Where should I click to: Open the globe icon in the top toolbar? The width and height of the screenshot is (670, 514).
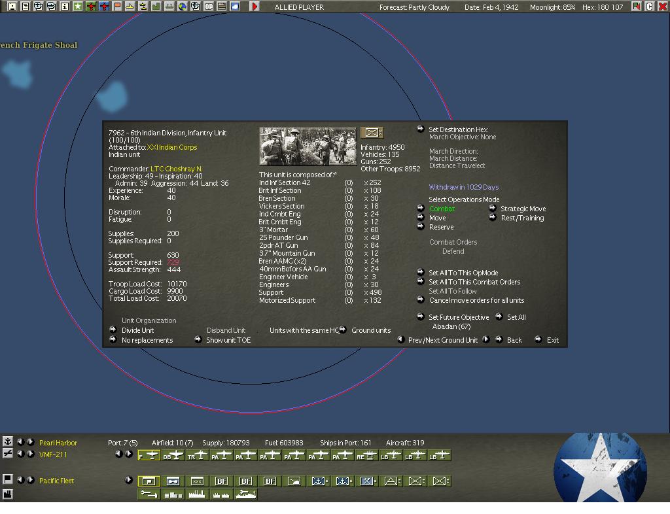tap(183, 7)
